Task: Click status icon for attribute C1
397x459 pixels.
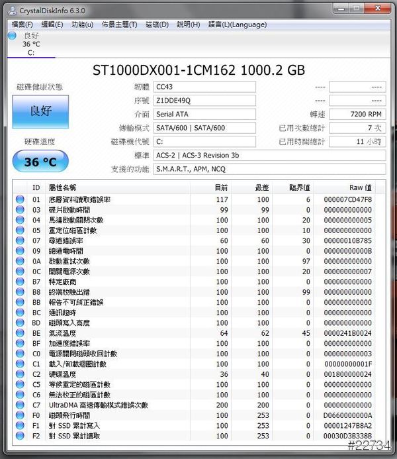Action: pyautogui.click(x=20, y=364)
